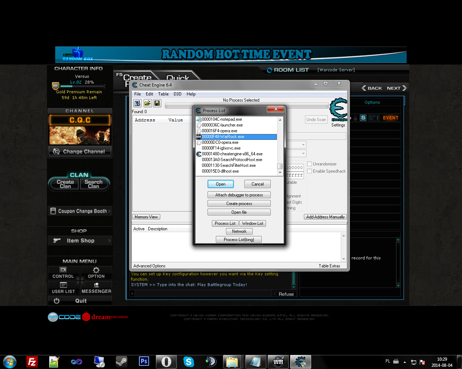This screenshot has width=462, height=369.
Task: Open the CONTROL keyboard icon in Main Menu
Action: click(63, 270)
